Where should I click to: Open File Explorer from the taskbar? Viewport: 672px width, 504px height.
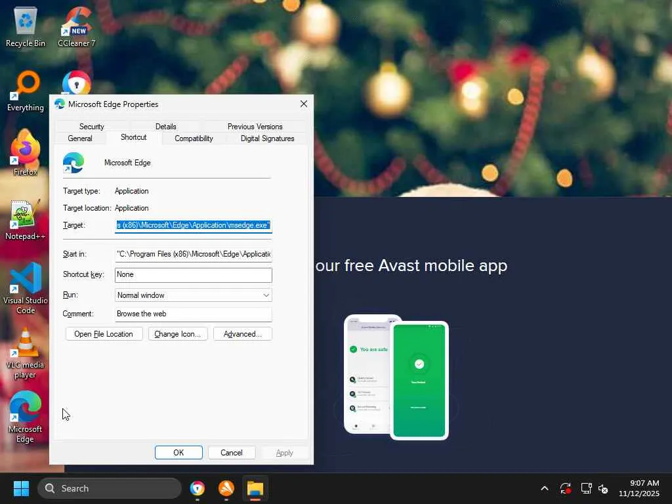point(255,488)
